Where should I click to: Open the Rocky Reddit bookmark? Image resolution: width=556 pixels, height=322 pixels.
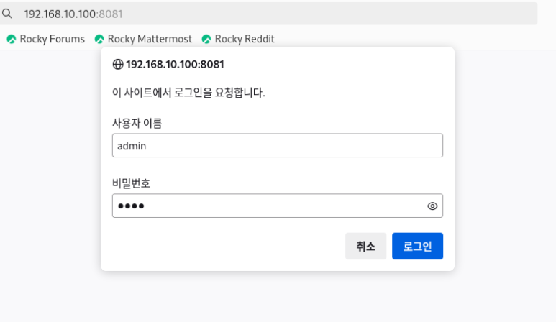(238, 39)
